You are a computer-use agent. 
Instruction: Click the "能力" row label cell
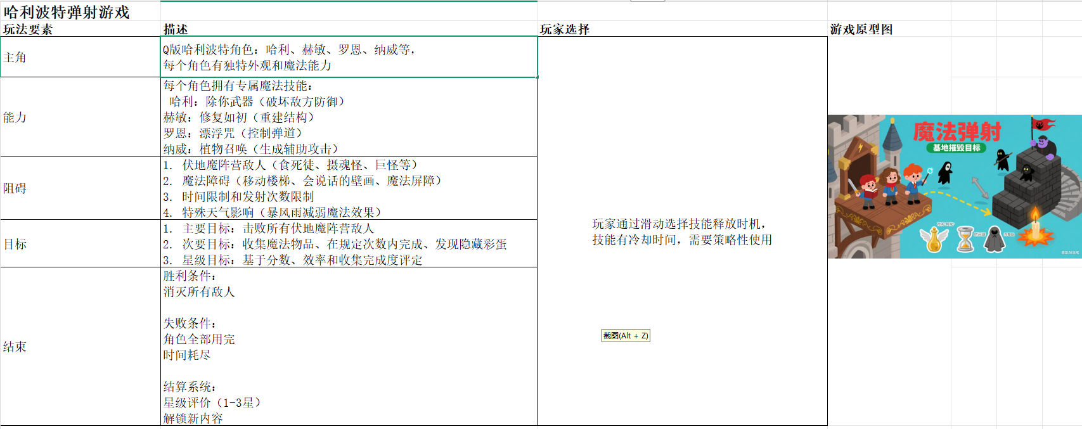(81, 117)
